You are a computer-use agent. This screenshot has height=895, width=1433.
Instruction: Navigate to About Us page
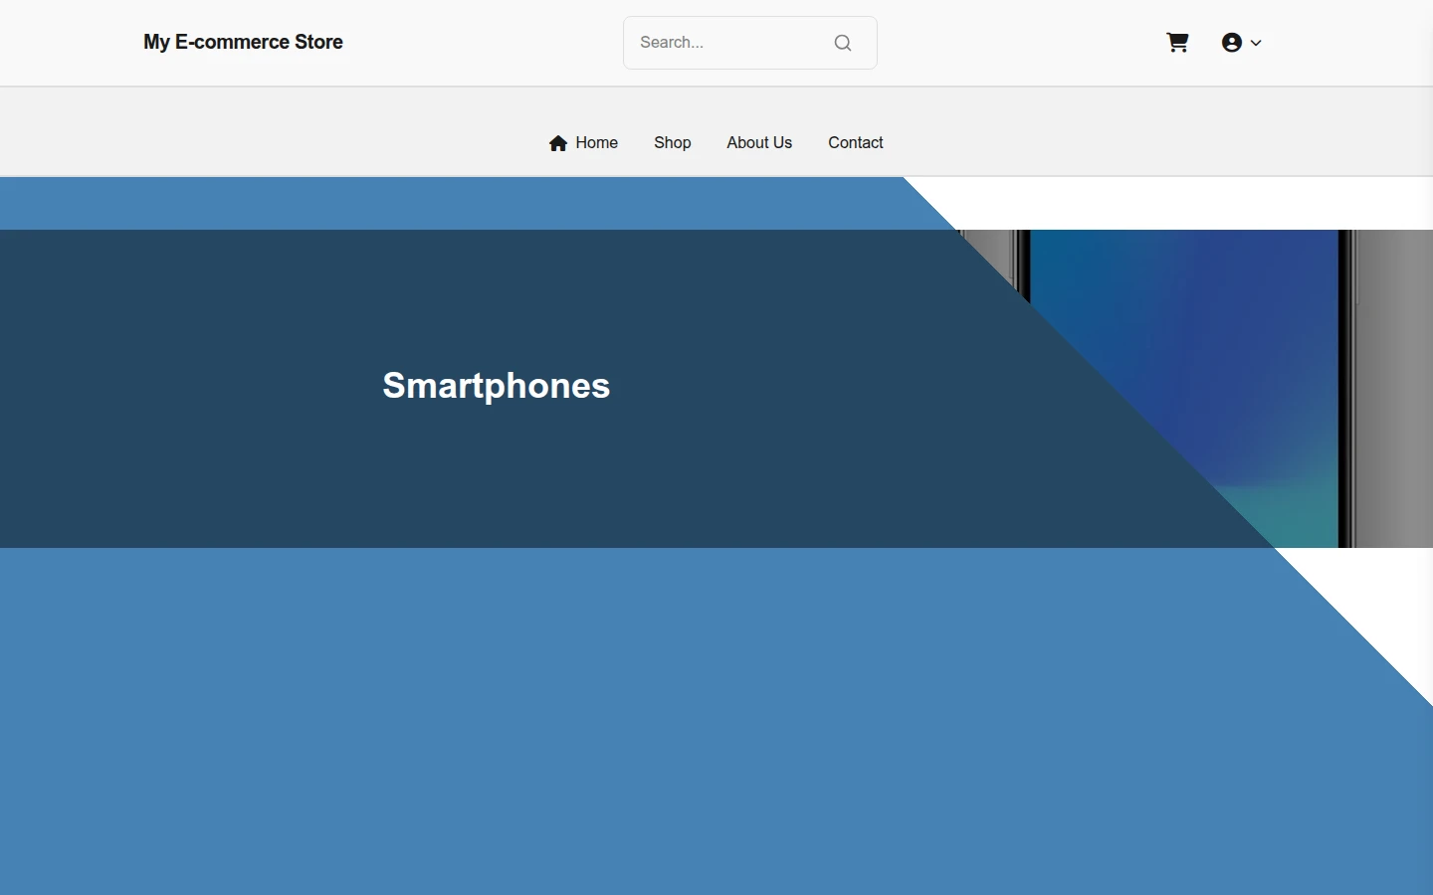click(x=759, y=143)
